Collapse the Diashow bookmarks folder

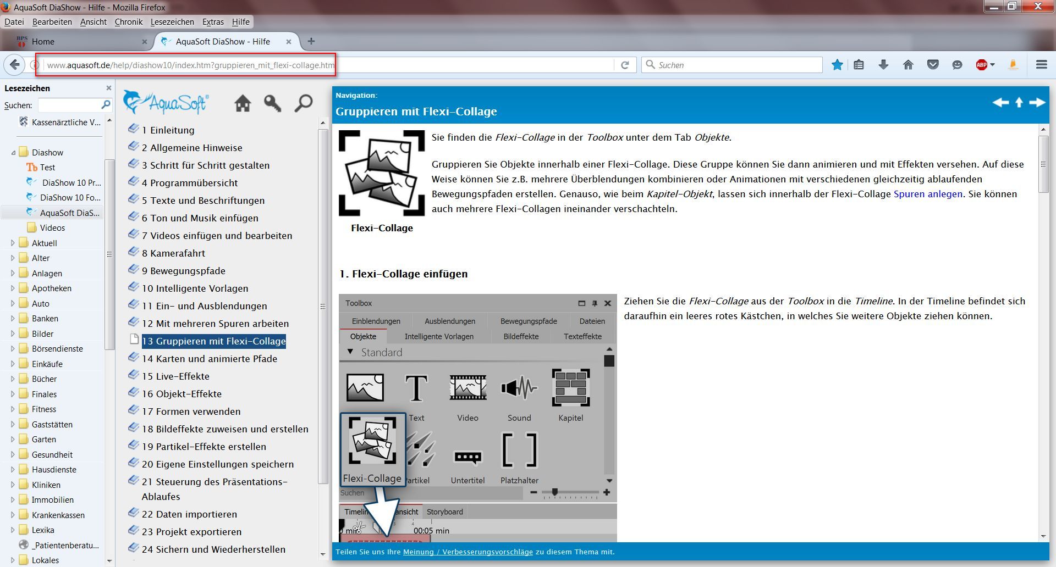pos(13,153)
